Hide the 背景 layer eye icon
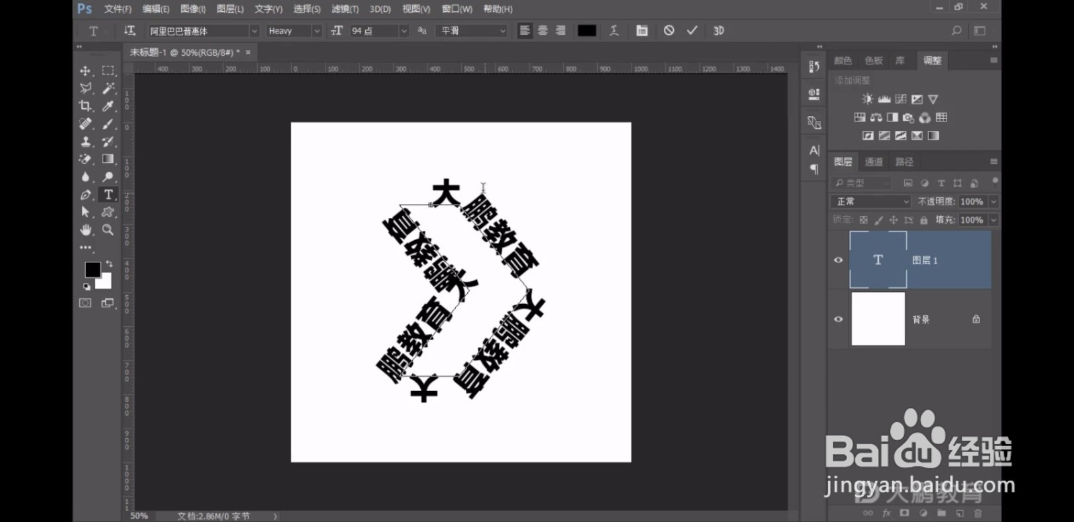The height and width of the screenshot is (522, 1074). pos(838,319)
